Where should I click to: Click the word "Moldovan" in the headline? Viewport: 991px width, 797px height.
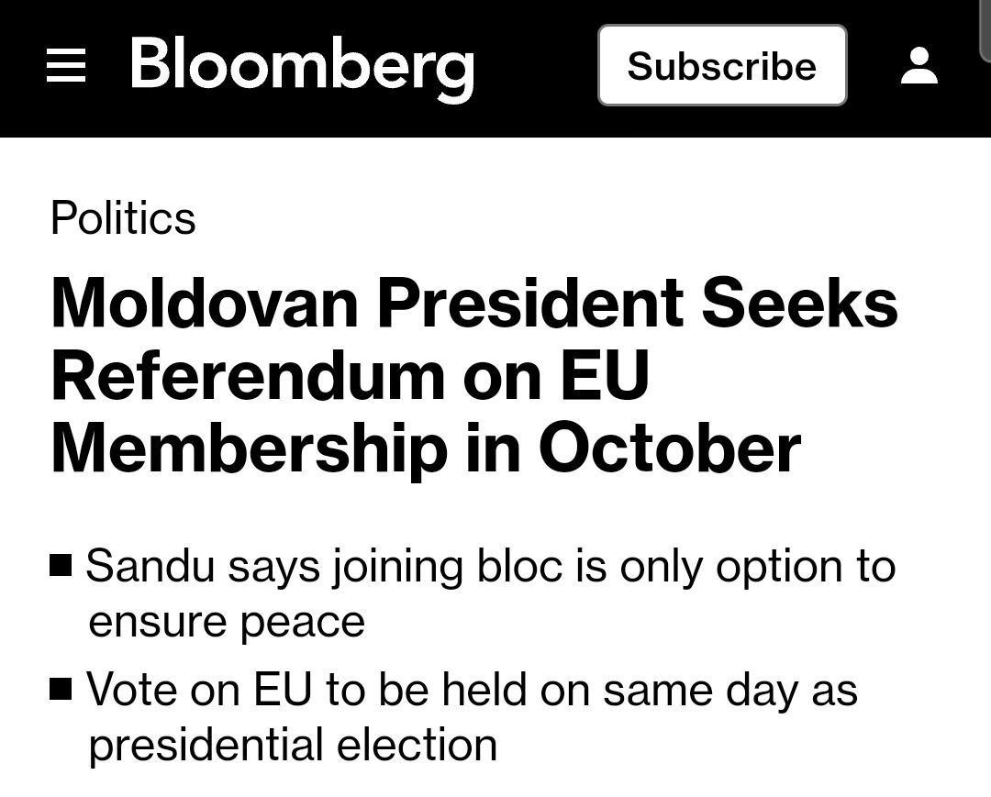204,303
